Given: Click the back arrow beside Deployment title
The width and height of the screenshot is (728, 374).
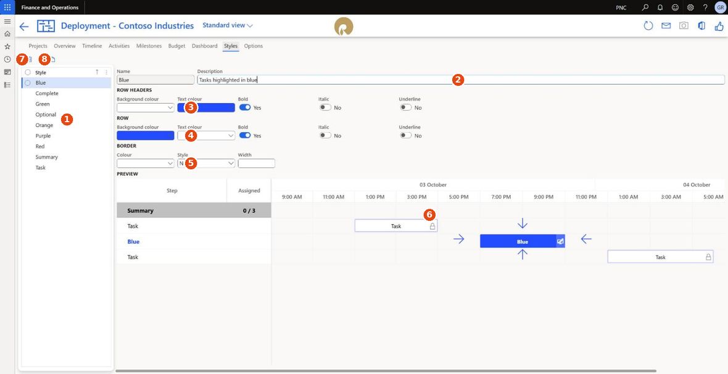Looking at the screenshot, I should (24, 27).
